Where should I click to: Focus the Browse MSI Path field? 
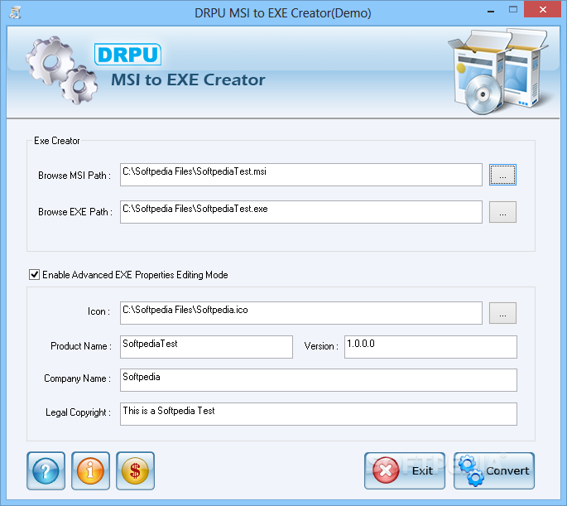300,175
